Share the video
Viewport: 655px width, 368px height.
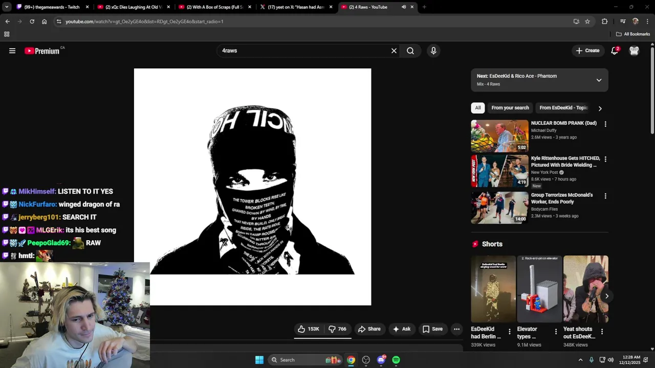point(369,329)
